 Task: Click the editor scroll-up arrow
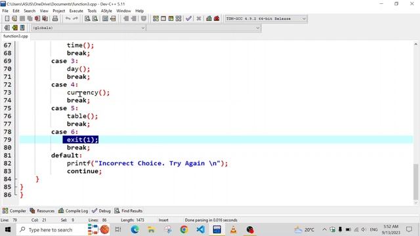point(415,44)
